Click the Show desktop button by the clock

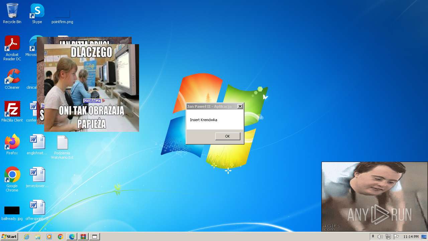425,237
